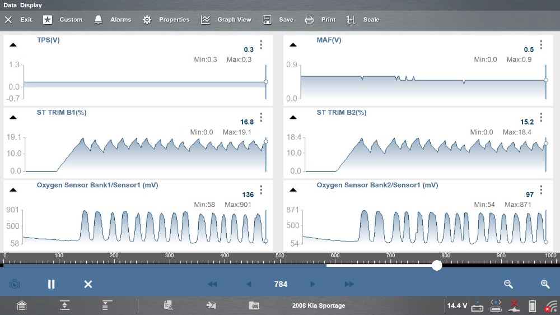
Task: Save the recorded data
Action: 278,20
